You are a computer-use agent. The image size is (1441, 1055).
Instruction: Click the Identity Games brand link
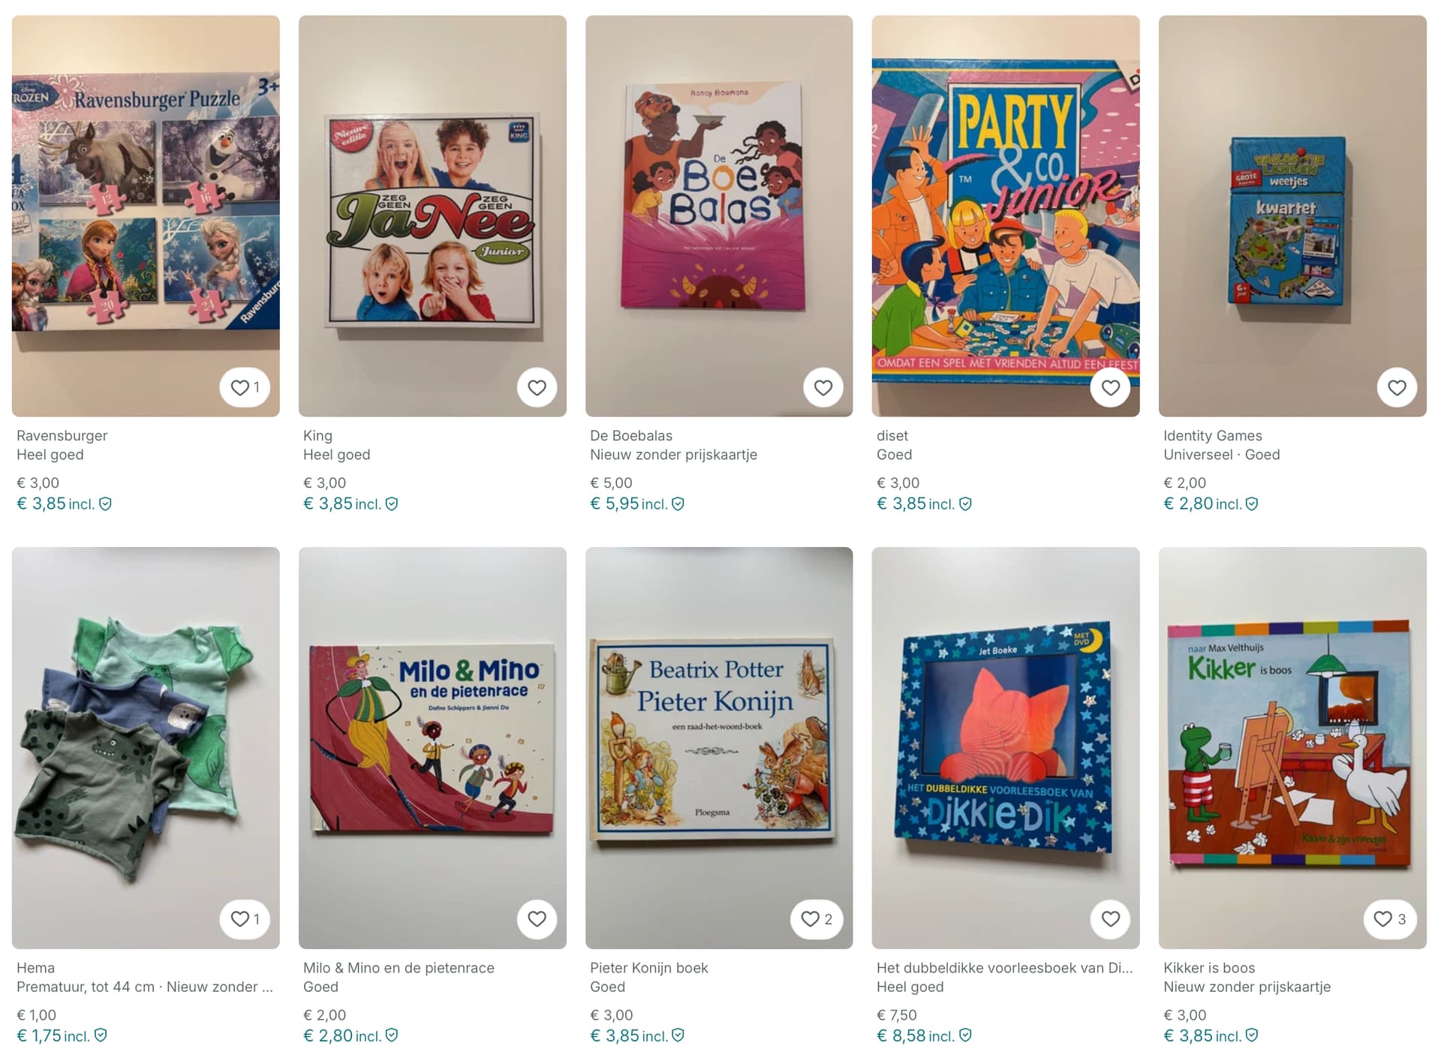tap(1213, 436)
